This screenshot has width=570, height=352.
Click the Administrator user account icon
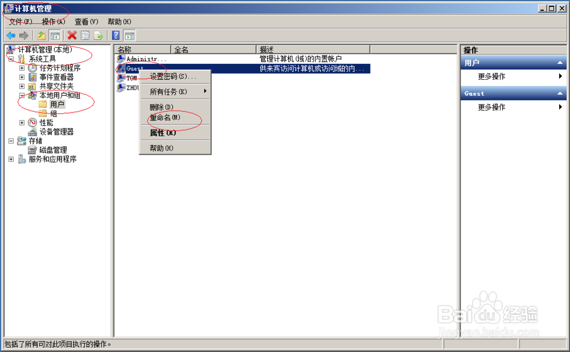(x=121, y=59)
